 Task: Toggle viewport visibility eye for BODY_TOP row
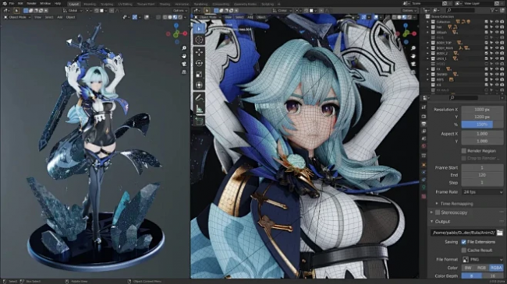coord(497,43)
